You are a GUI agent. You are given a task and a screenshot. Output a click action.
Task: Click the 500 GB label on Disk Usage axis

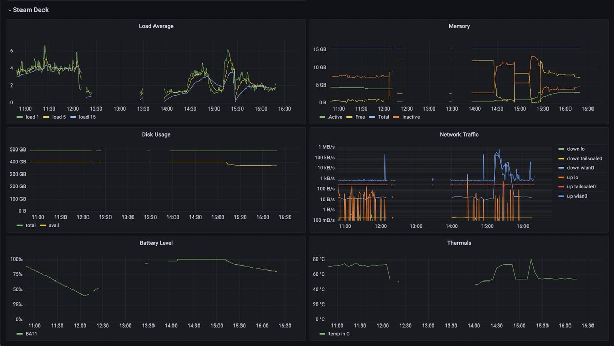point(18,150)
